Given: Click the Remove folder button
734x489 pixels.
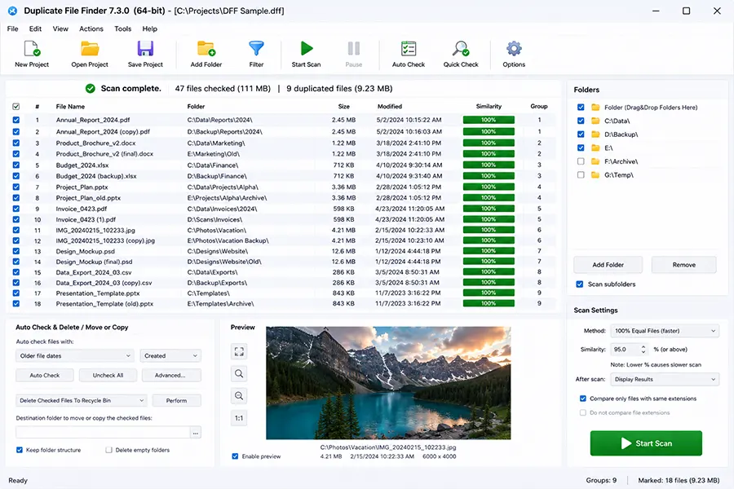Looking at the screenshot, I should (x=684, y=265).
